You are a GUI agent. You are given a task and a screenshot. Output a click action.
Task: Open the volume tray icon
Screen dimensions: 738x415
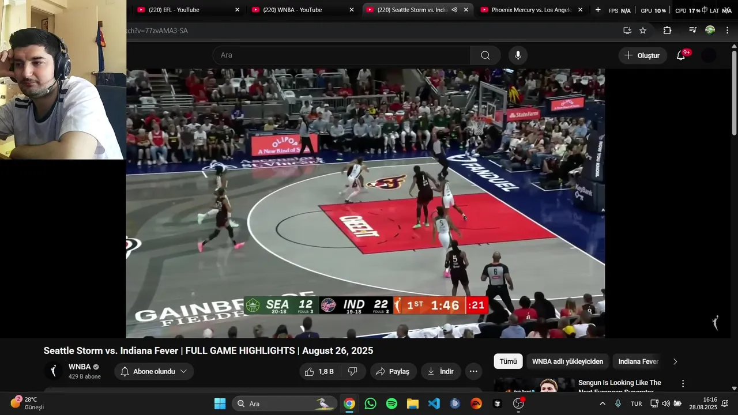(666, 403)
